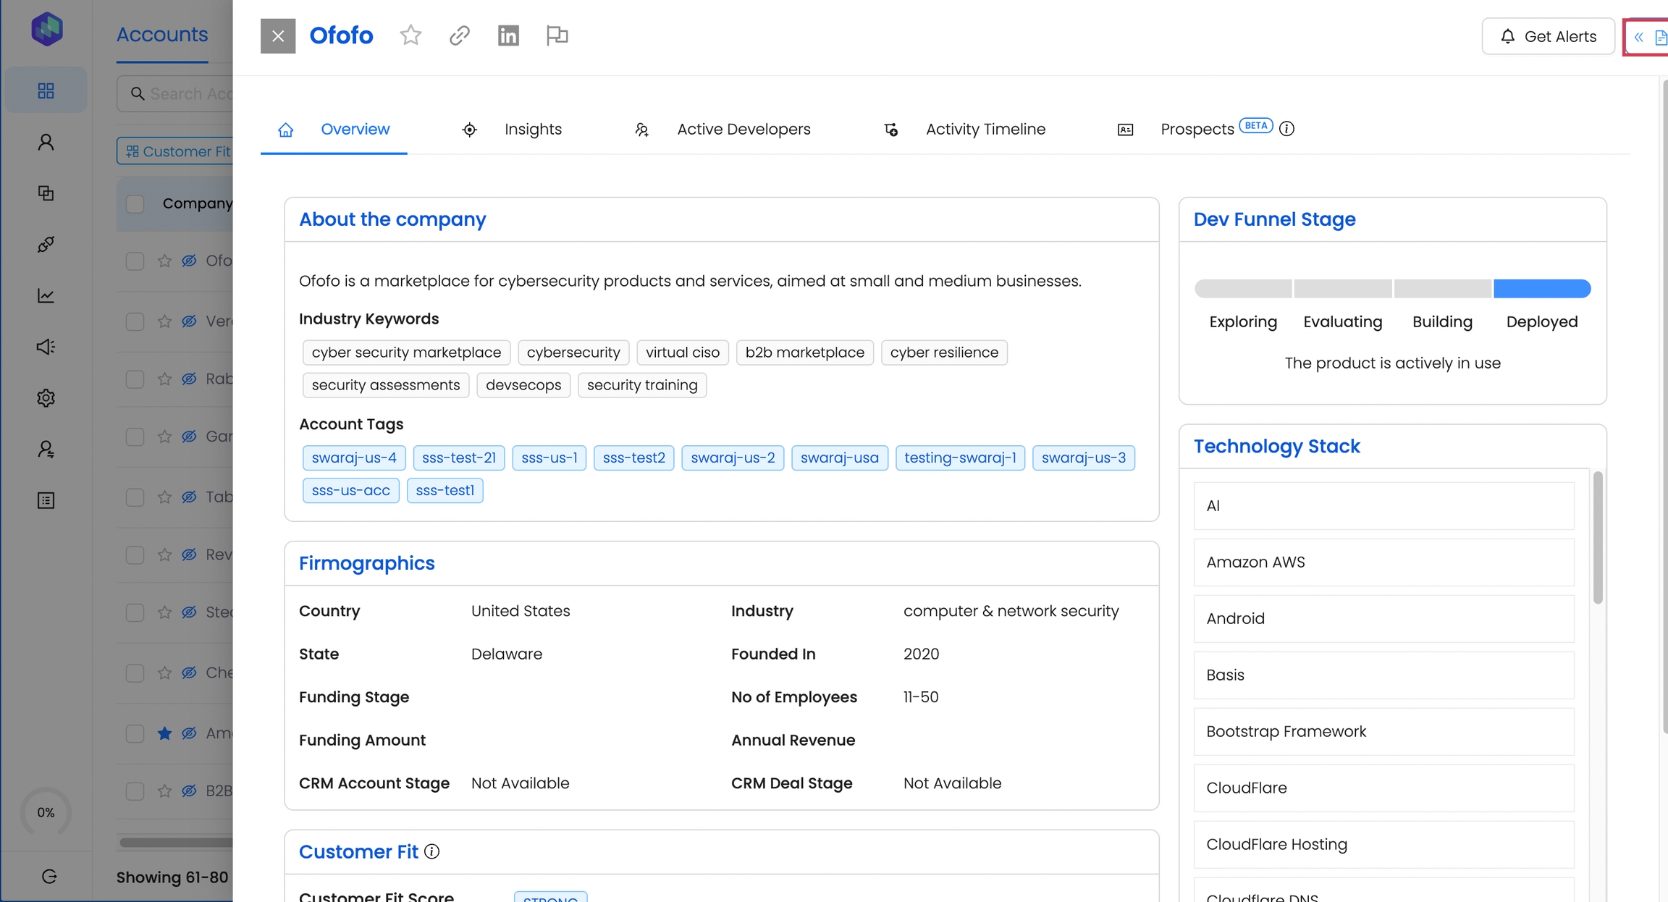
Task: Copy the Ofofo account link icon
Action: pos(459,35)
